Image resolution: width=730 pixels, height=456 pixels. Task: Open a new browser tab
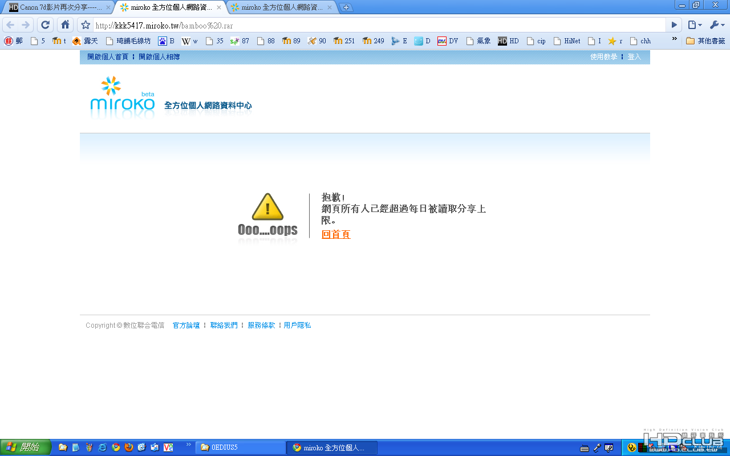[x=346, y=7]
